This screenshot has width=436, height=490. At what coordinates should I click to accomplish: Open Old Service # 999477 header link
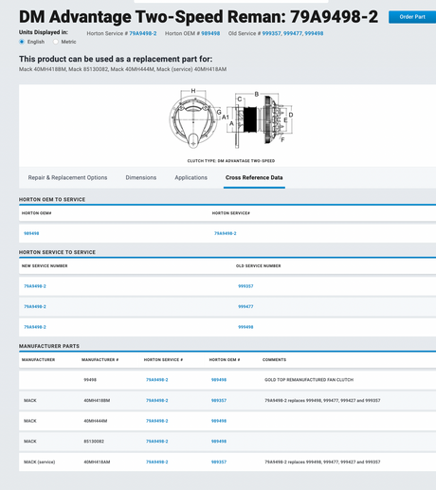[292, 33]
